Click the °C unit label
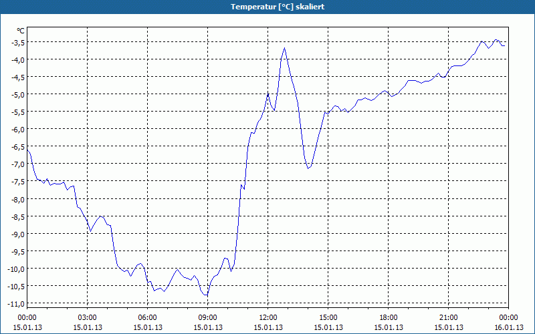 pyautogui.click(x=21, y=31)
